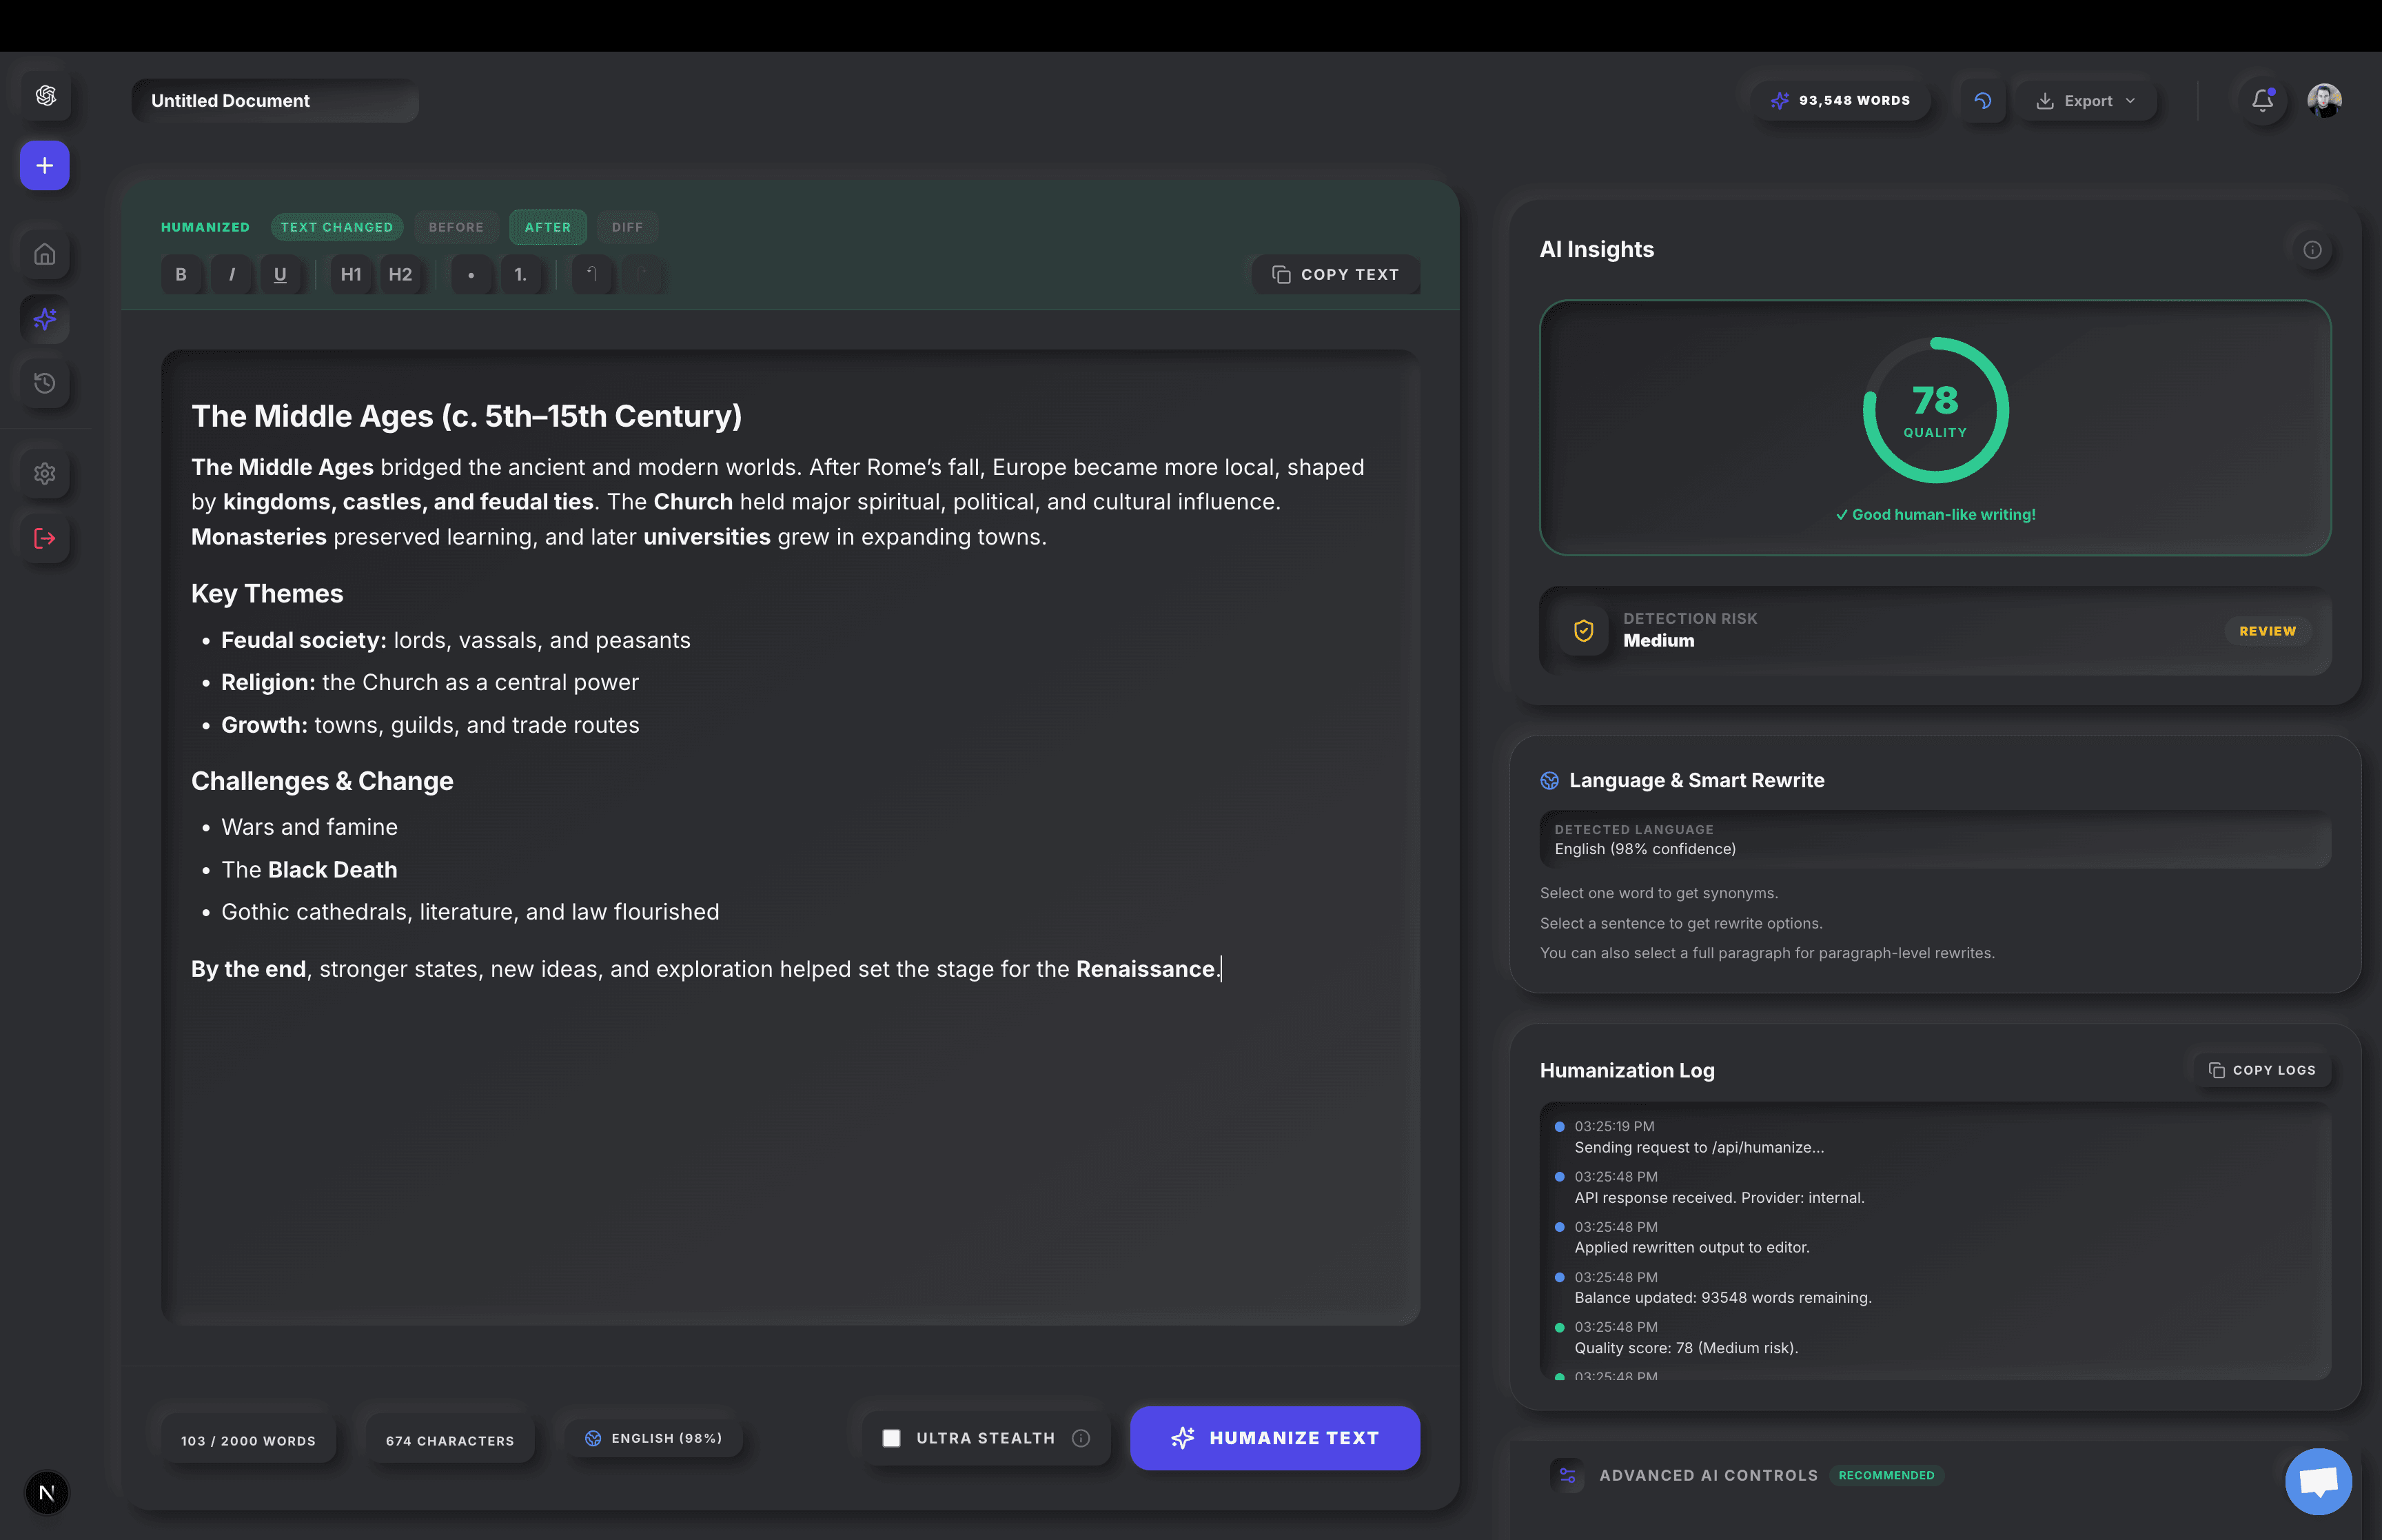Expand Advanced AI Controls section
The width and height of the screenshot is (2382, 1540).
pos(1709,1475)
